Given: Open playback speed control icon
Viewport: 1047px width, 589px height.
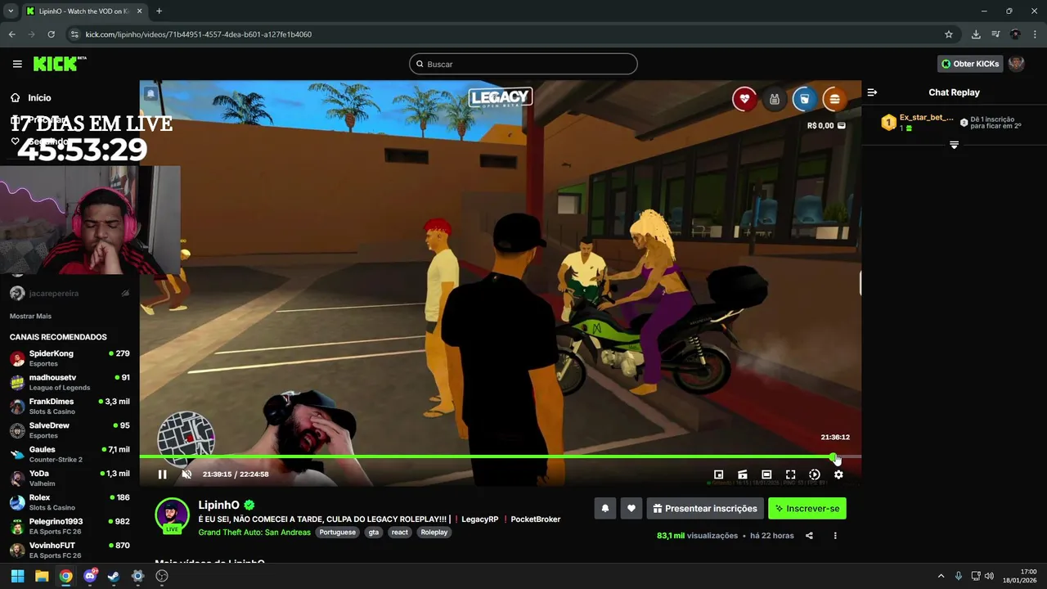Looking at the screenshot, I should click(815, 474).
